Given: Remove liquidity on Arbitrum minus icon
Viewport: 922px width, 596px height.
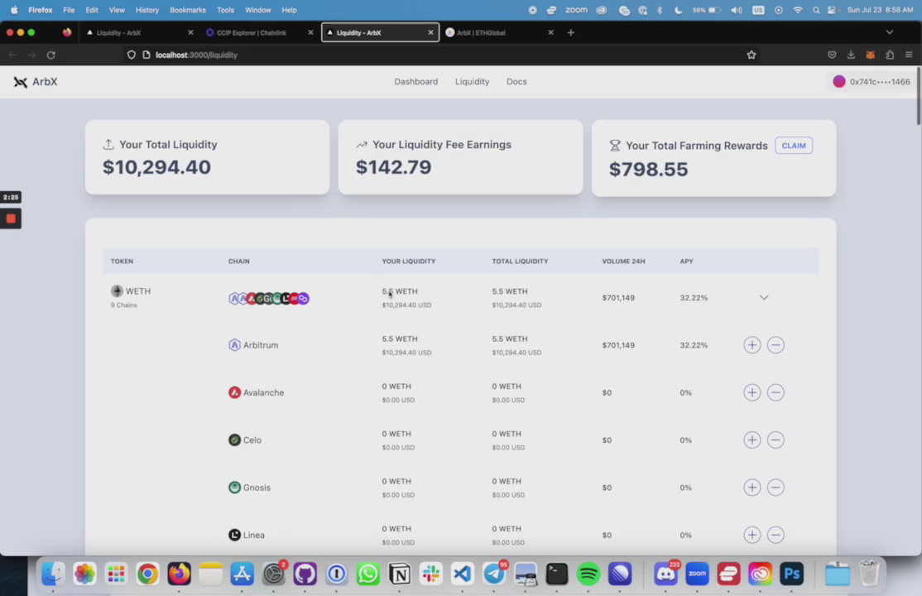Looking at the screenshot, I should point(776,345).
